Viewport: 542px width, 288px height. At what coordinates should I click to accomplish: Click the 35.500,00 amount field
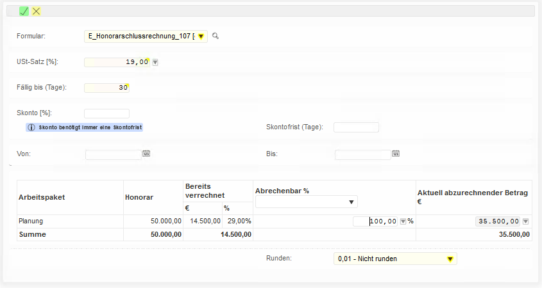pos(498,221)
